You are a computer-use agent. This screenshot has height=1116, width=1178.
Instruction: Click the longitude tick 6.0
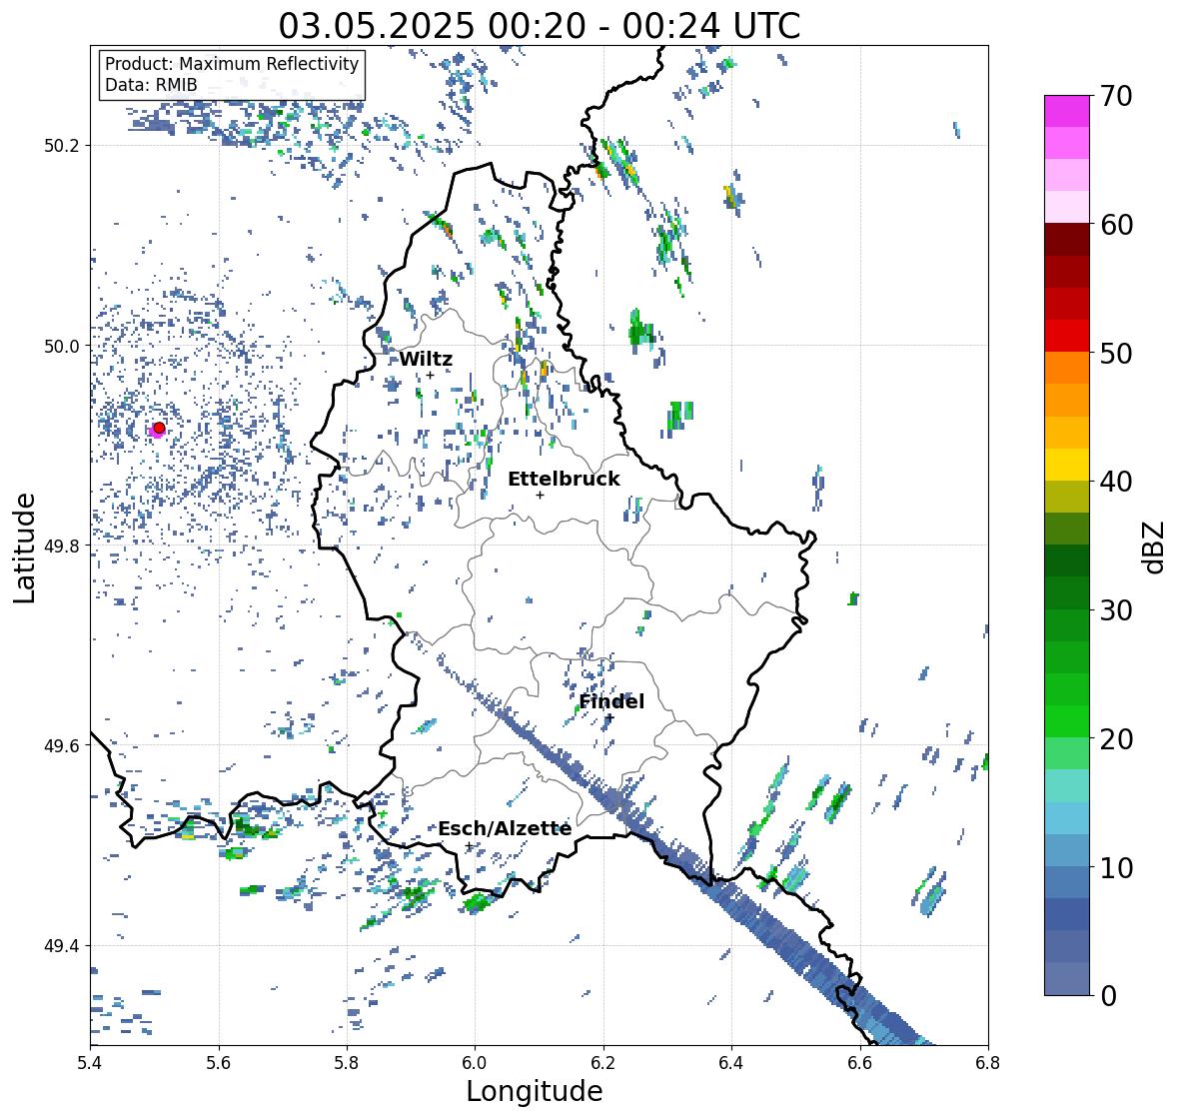point(475,1062)
